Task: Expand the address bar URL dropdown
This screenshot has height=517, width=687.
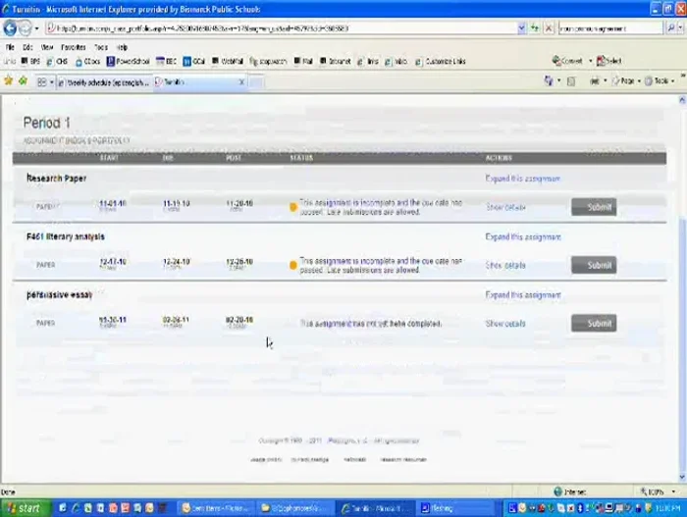Action: tap(521, 28)
